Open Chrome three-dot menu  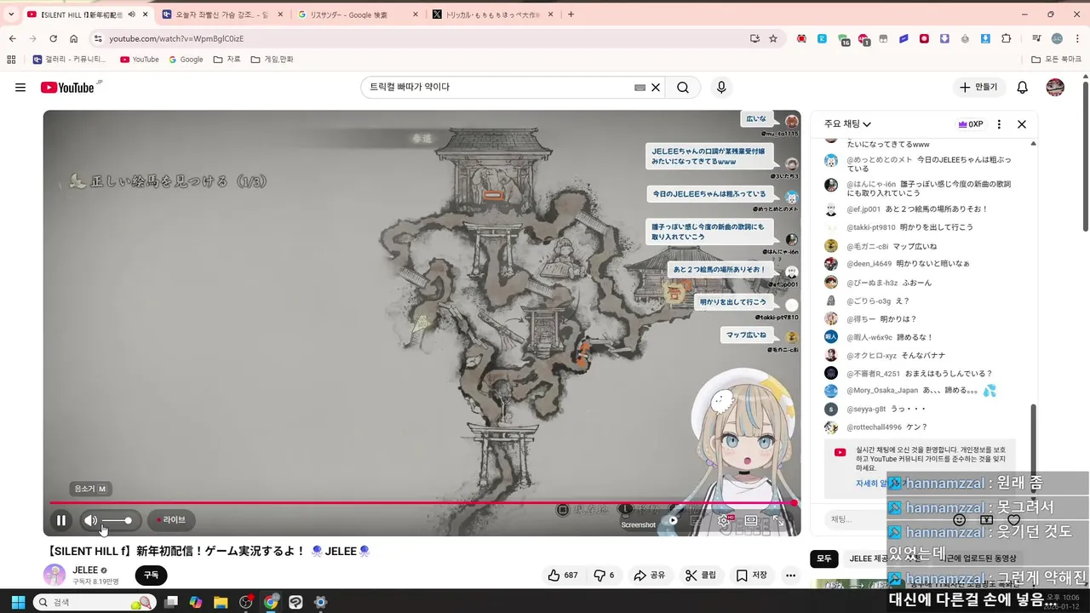[1077, 38]
